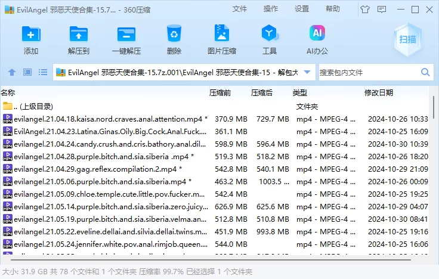439x279 pixels.
Task: Click the 544.0 MB size cell
Action: coord(231,244)
